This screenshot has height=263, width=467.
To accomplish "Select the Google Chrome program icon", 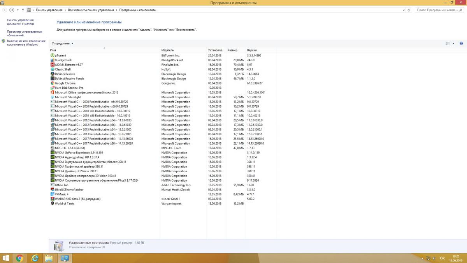I will tap(53, 83).
